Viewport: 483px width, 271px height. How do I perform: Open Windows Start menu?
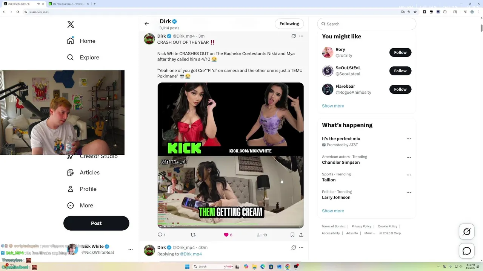coord(187,266)
